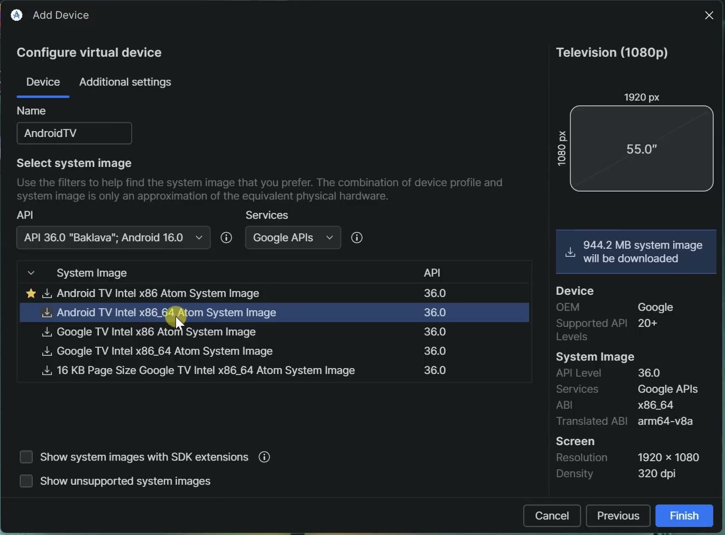This screenshot has width=725, height=535.
Task: Click the arm64-v8a Translated ABI value
Action: click(x=666, y=421)
